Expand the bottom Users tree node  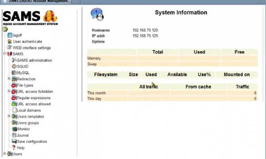point(4,153)
